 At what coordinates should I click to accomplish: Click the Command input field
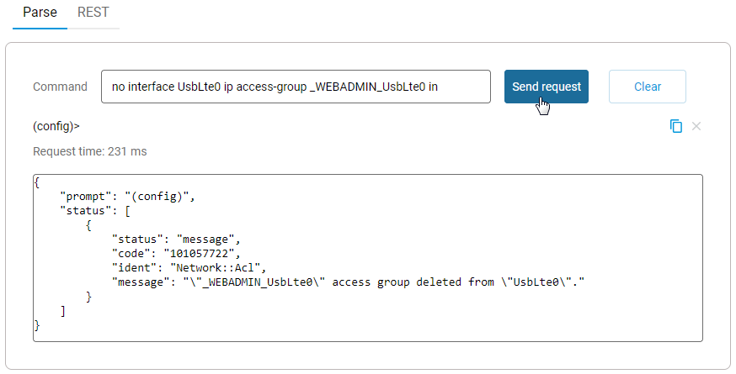click(295, 87)
